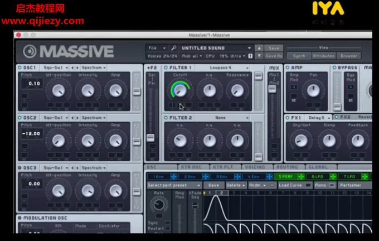
Task: Open the Ultra quality dropdown
Action: [x=237, y=56]
